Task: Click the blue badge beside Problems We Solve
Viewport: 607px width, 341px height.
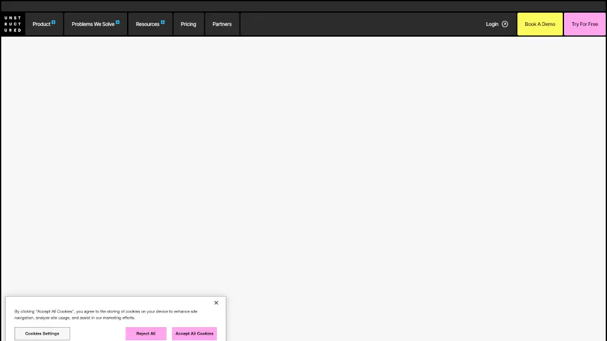Action: coord(118,21)
